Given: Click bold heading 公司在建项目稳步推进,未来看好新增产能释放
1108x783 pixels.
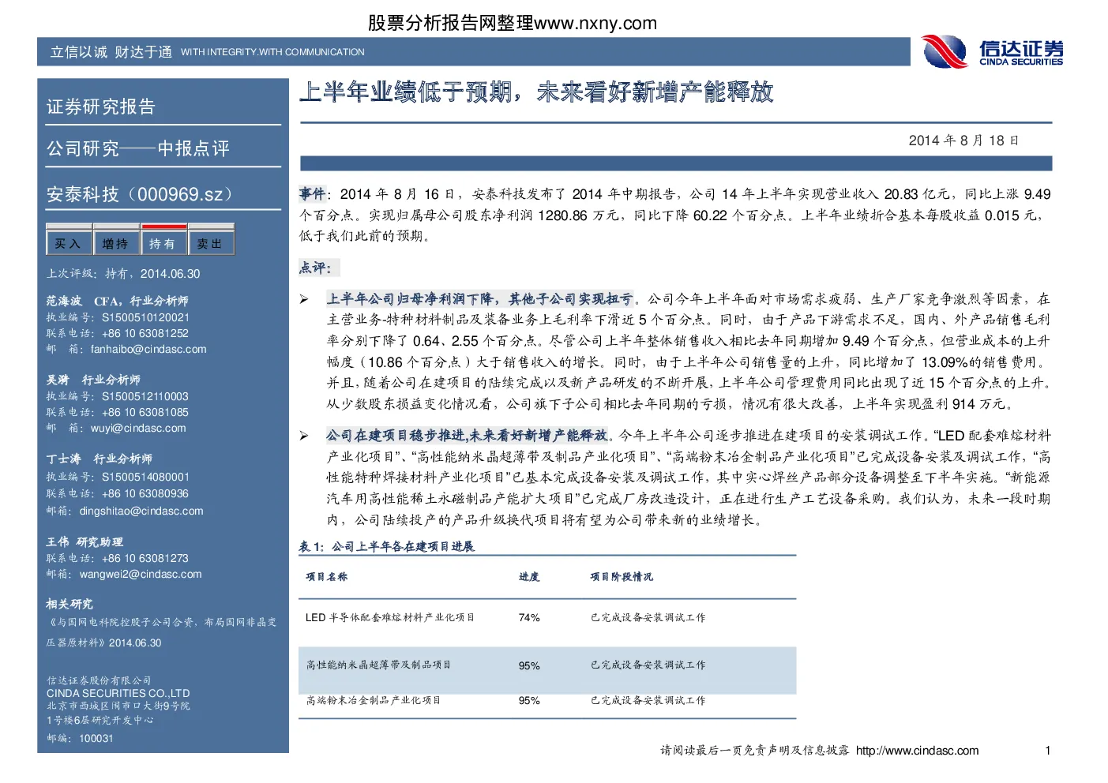Looking at the screenshot, I should [467, 435].
